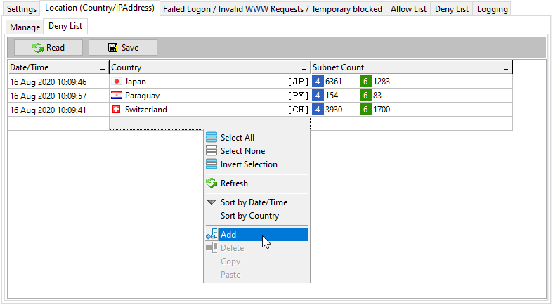Image resolution: width=553 pixels, height=305 pixels.
Task: Click the Select None rows icon
Action: click(x=212, y=151)
